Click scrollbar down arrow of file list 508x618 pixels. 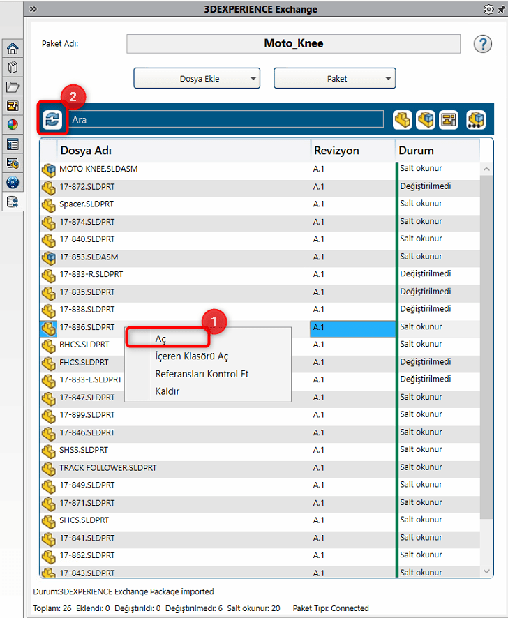point(486,571)
